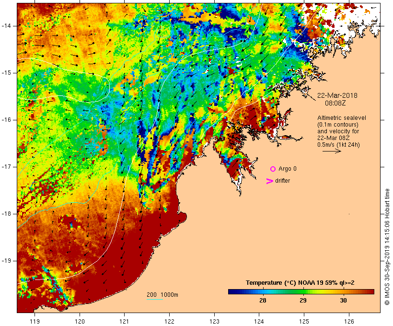Click the velocity scale reference arrow
393x326 pixels.
(x=332, y=151)
